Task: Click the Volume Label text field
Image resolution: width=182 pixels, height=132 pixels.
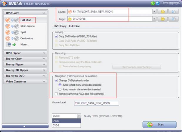Action: (x=96, y=103)
